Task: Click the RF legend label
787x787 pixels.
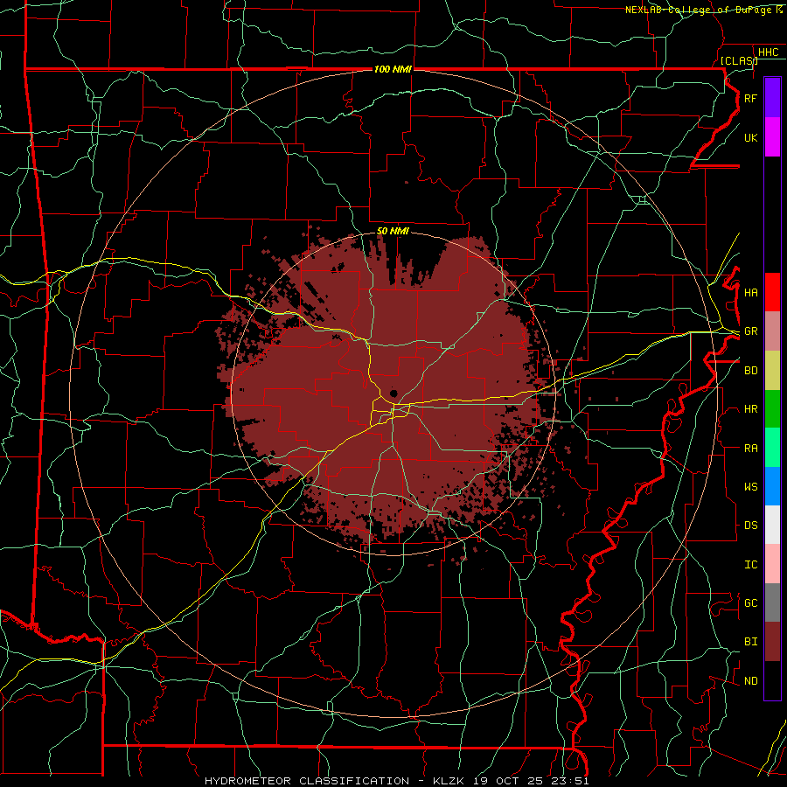Action: pos(750,98)
